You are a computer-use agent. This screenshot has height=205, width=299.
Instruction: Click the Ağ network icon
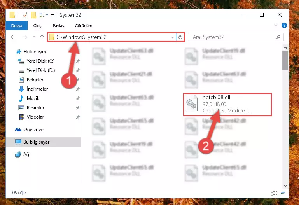pos(18,154)
